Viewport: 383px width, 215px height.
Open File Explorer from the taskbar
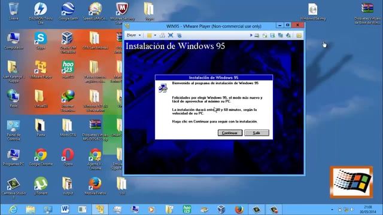coord(31,210)
